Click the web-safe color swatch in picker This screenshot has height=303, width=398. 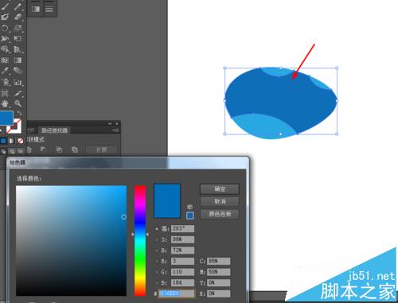click(190, 216)
